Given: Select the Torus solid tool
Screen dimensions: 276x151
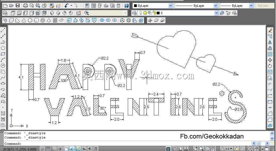Looking at the screenshot, I should coord(42,20).
